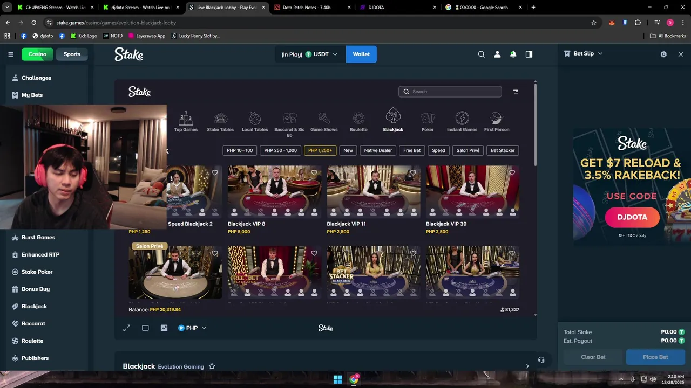Select the Stake Tables category icon

click(220, 121)
